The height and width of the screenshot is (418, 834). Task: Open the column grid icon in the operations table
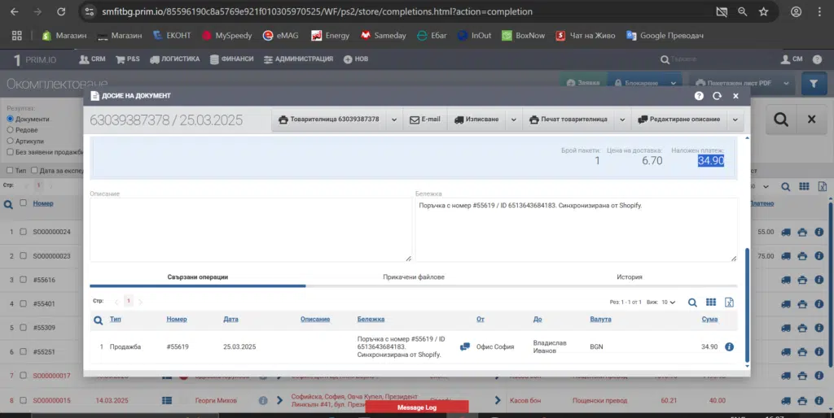pyautogui.click(x=711, y=302)
